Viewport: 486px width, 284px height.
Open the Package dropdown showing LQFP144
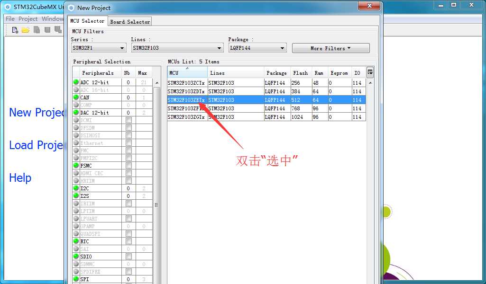pos(257,48)
